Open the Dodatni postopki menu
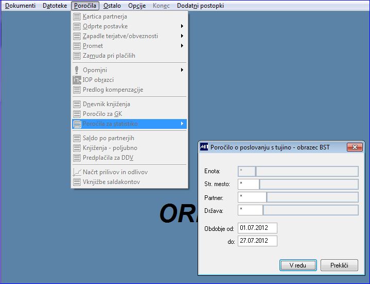The height and width of the screenshot is (284, 370). point(200,6)
